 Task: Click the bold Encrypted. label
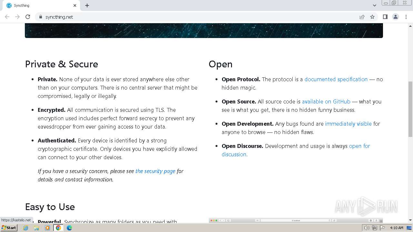[52, 110]
